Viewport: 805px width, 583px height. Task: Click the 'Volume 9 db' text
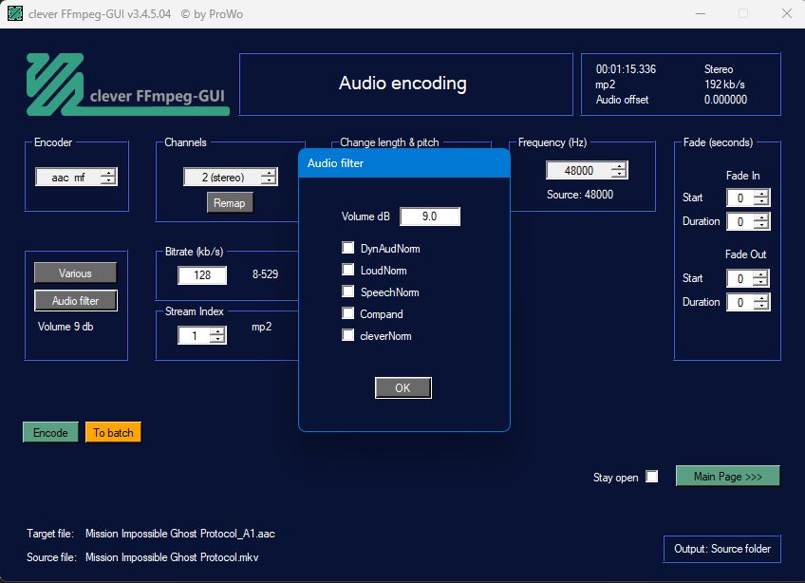66,327
